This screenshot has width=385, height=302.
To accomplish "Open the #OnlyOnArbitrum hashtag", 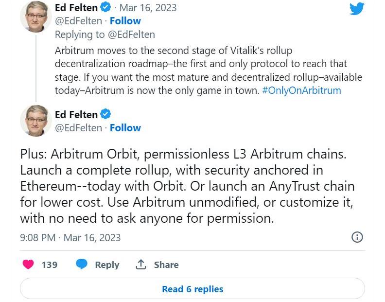I will click(301, 90).
